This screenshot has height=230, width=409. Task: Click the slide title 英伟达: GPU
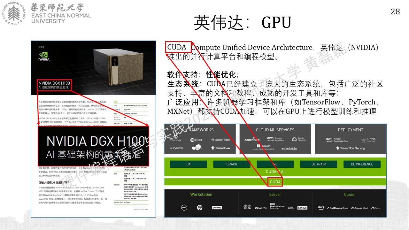(x=243, y=23)
